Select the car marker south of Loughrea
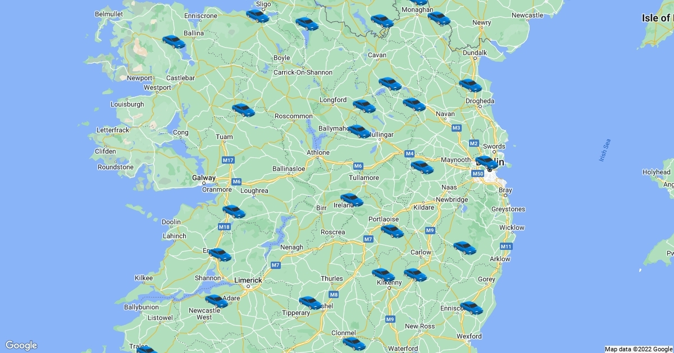Viewport: 674px width, 353px height. click(x=234, y=211)
